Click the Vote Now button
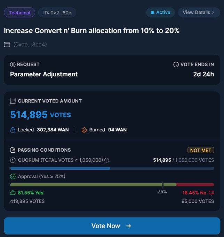The height and width of the screenshot is (237, 224). coord(112,226)
